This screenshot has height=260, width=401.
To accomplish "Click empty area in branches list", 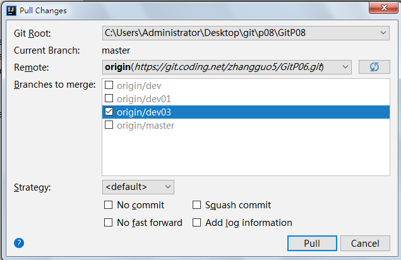I will point(245,155).
